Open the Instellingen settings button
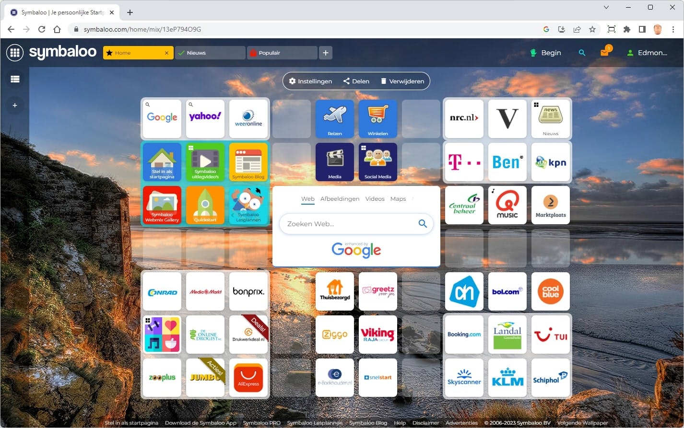 tap(310, 81)
